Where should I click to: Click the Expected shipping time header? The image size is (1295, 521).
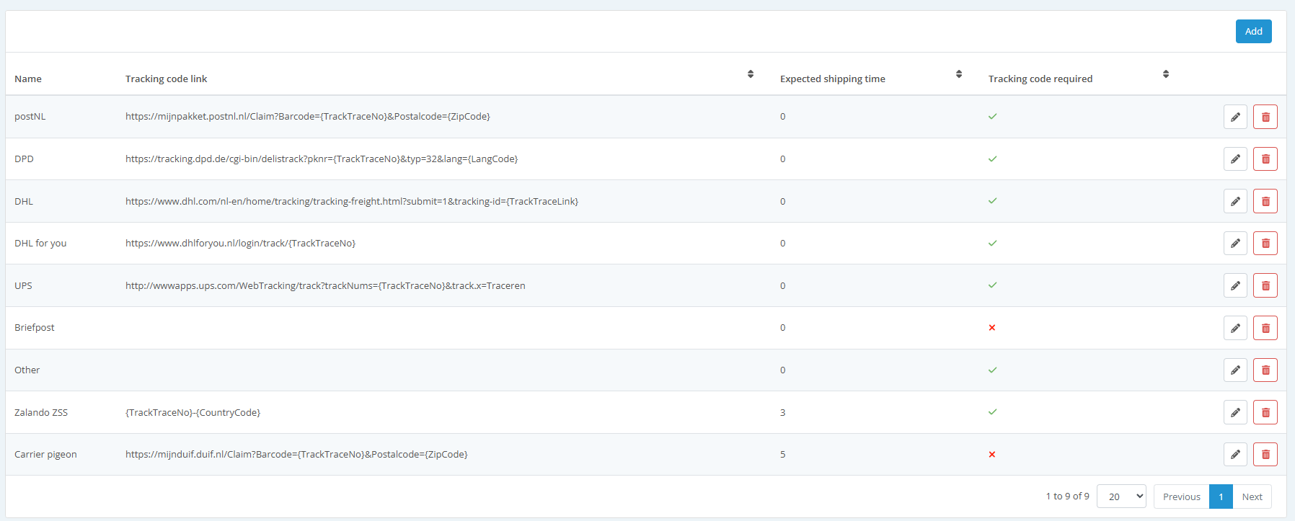pyautogui.click(x=833, y=79)
